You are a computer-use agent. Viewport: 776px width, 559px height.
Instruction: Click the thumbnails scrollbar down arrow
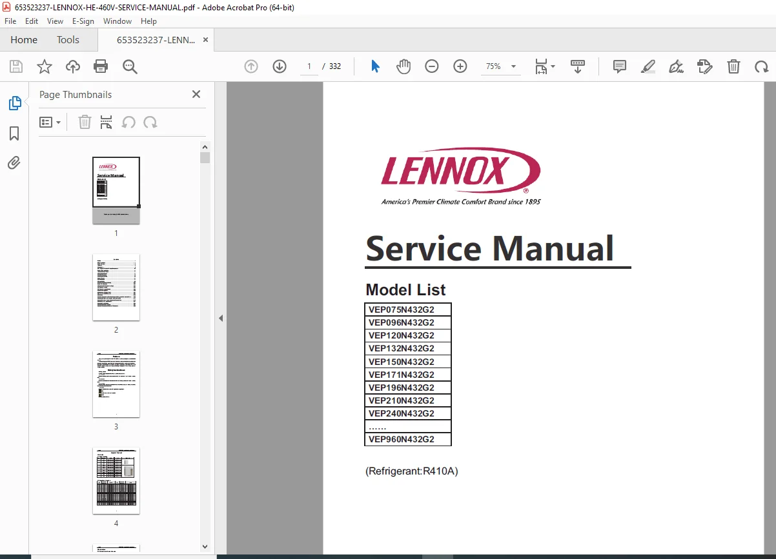click(x=205, y=547)
